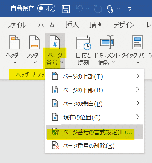This screenshot has height=163, width=152.
Task: Open the Undo history dropdown arrow
Action: point(88,9)
